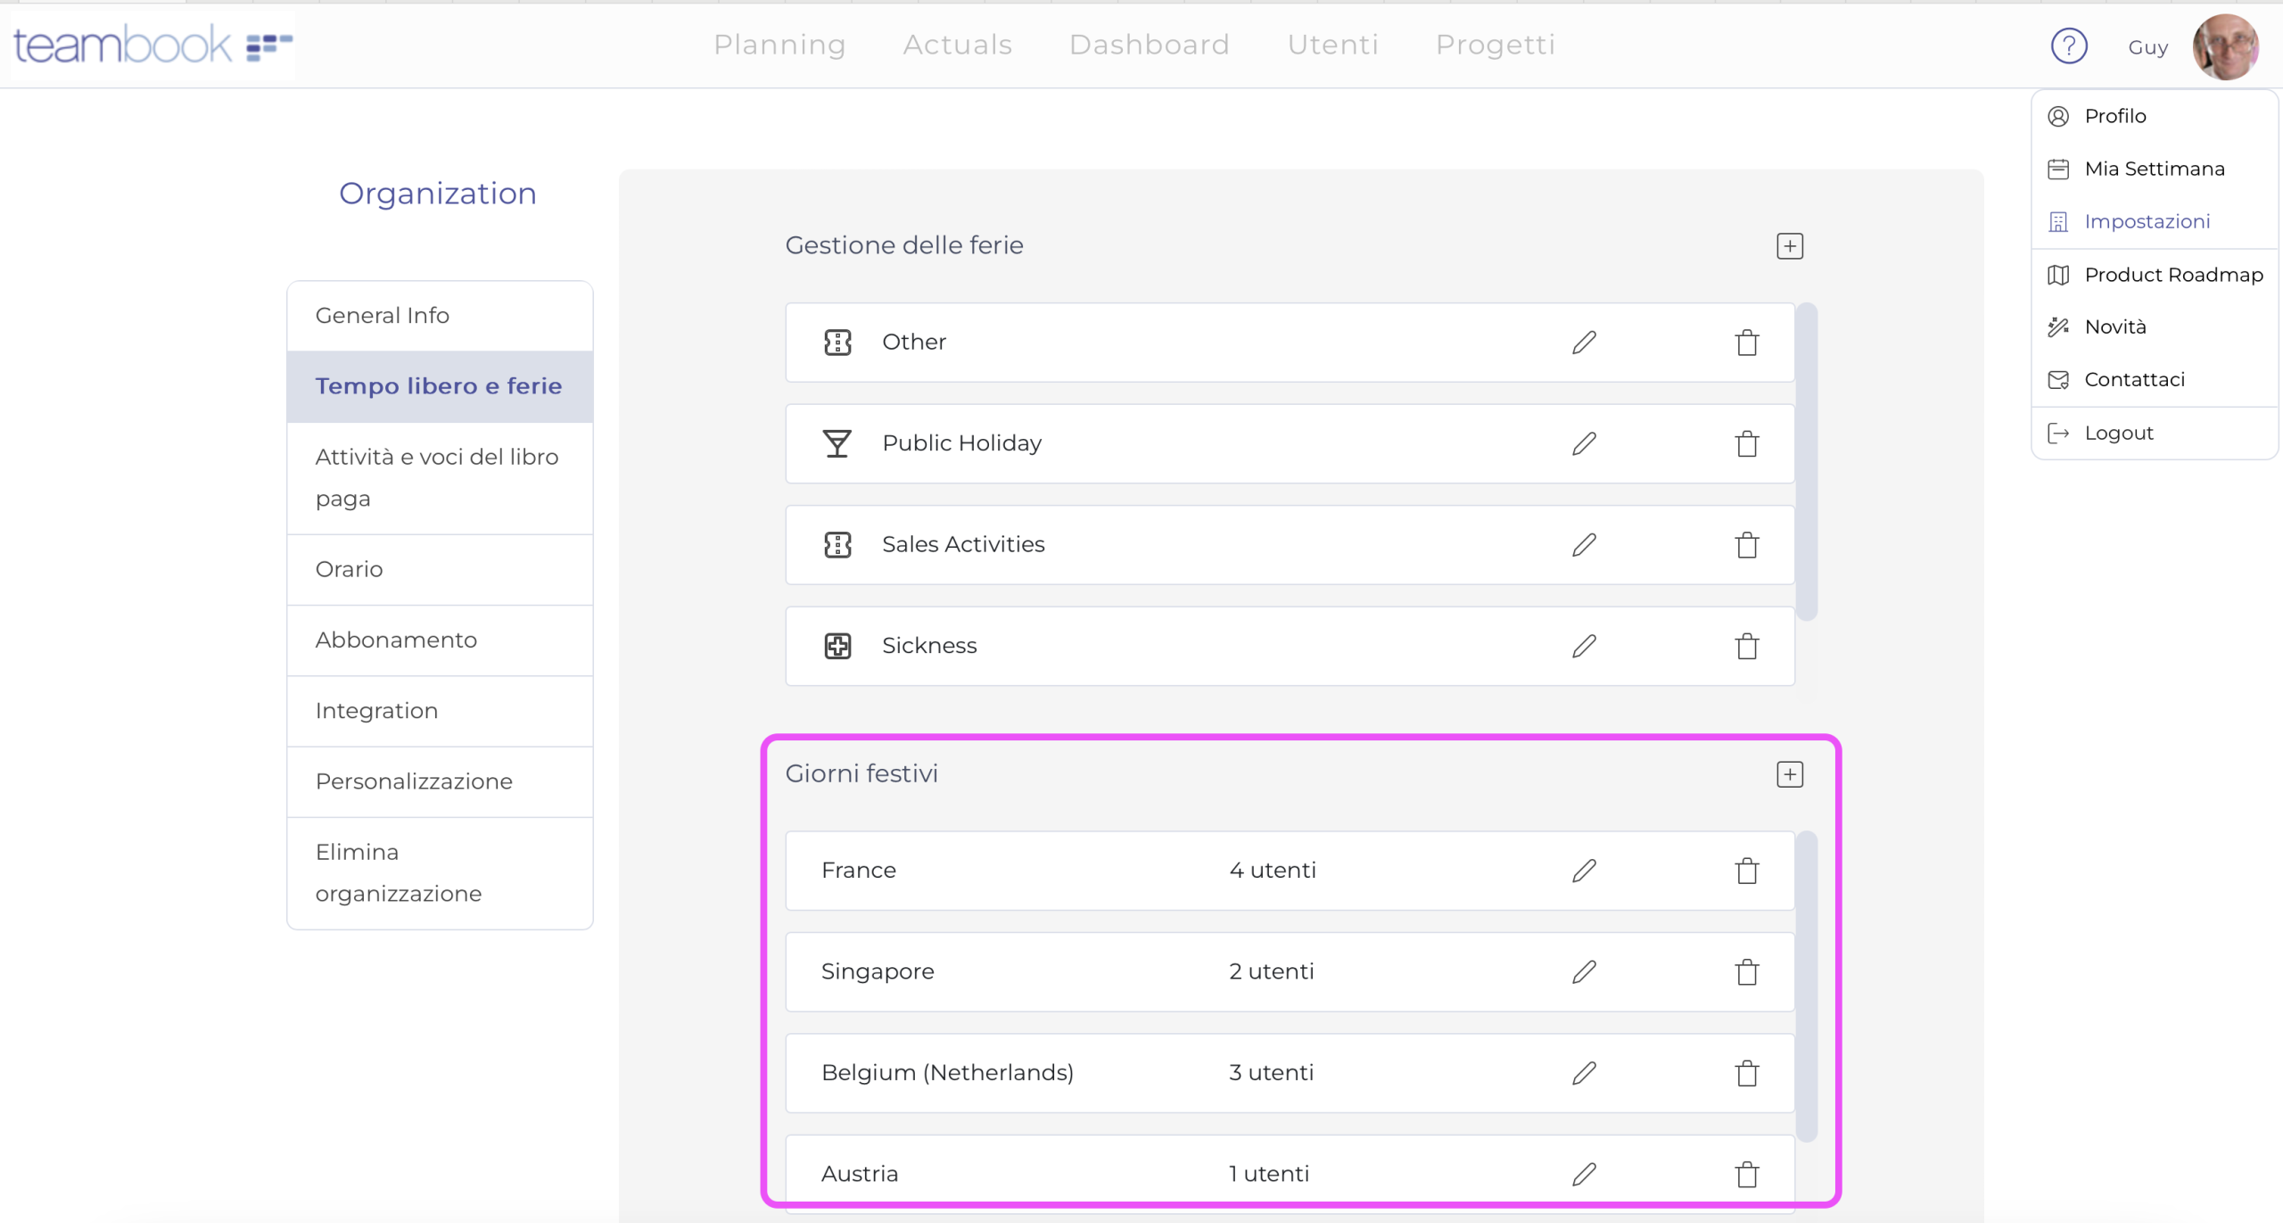Screen dimensions: 2283x1223
Task: Delete the Sickness time-off type
Action: coord(1746,646)
